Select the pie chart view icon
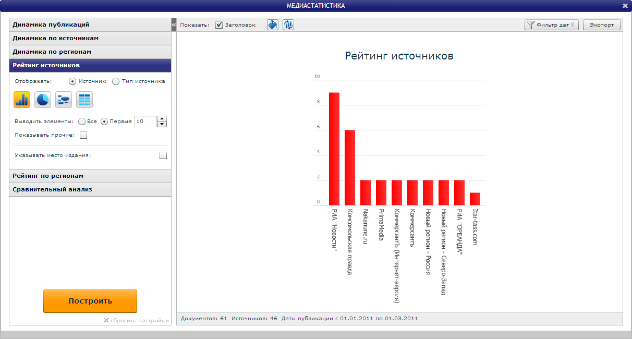The image size is (632, 339). point(43,100)
